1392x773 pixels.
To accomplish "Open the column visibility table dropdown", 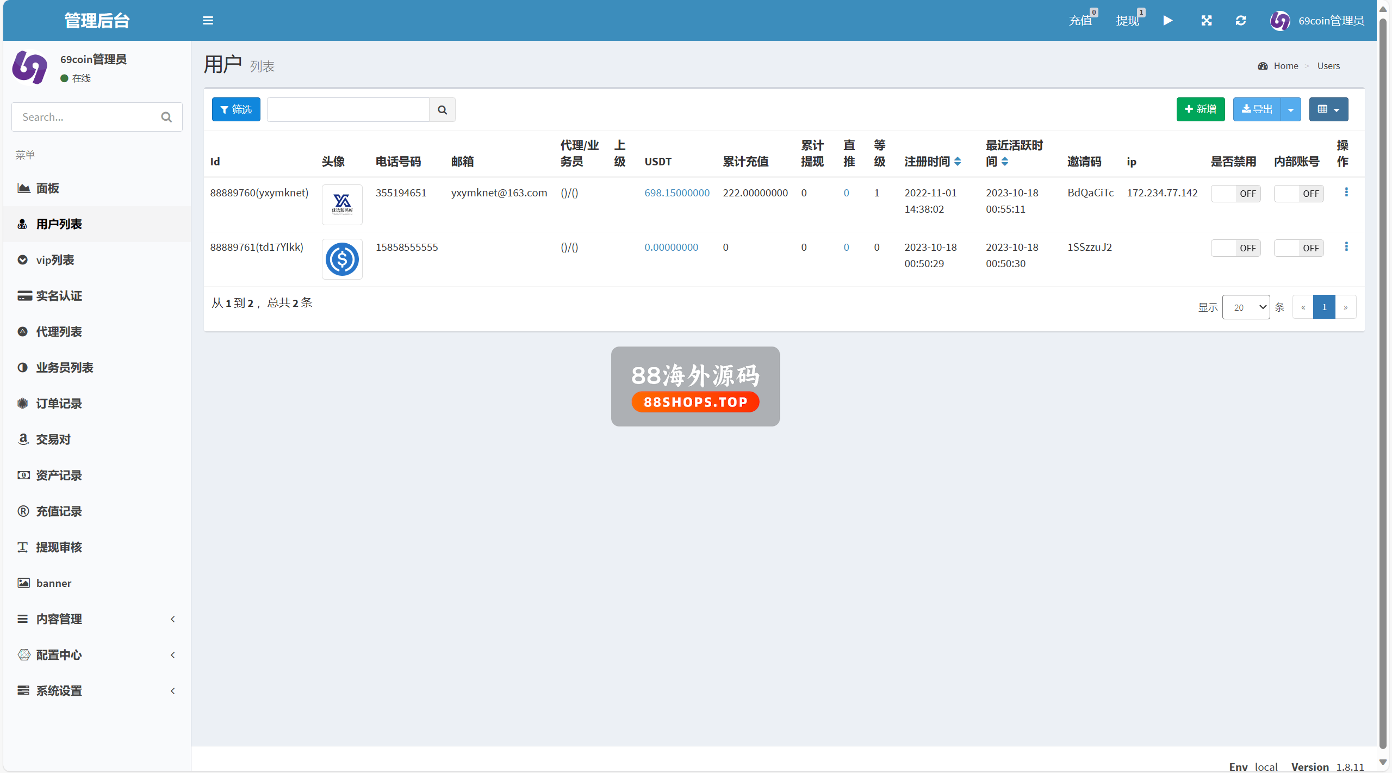I will pyautogui.click(x=1328, y=110).
